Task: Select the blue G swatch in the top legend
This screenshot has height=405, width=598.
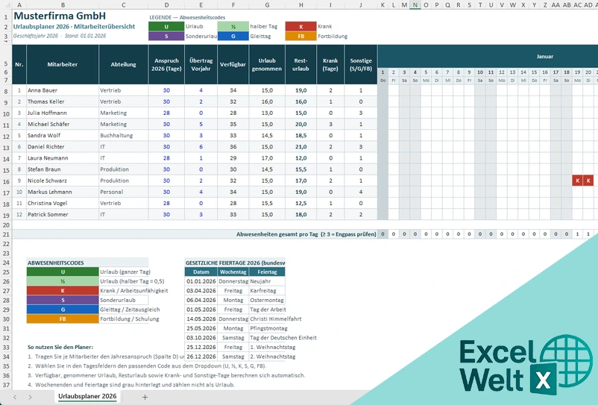Action: [x=233, y=37]
